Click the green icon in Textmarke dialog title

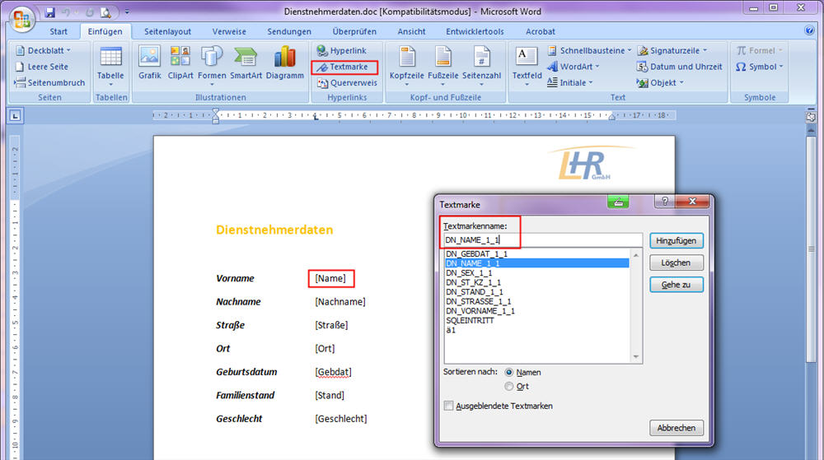(x=618, y=202)
